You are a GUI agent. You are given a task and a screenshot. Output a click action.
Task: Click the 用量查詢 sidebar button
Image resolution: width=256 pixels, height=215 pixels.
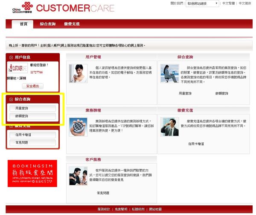coord(32,109)
